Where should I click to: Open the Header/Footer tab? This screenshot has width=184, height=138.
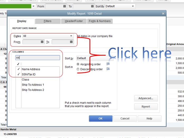pyautogui.click(x=74, y=21)
